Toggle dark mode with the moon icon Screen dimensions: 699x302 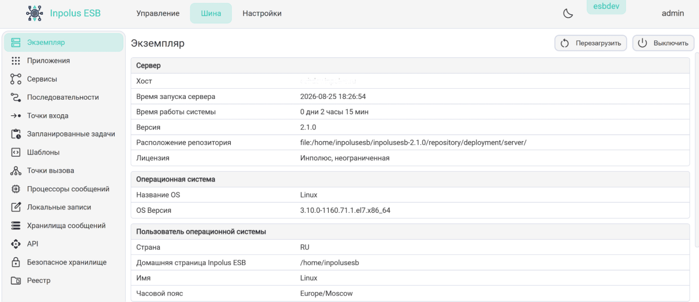[x=568, y=13]
